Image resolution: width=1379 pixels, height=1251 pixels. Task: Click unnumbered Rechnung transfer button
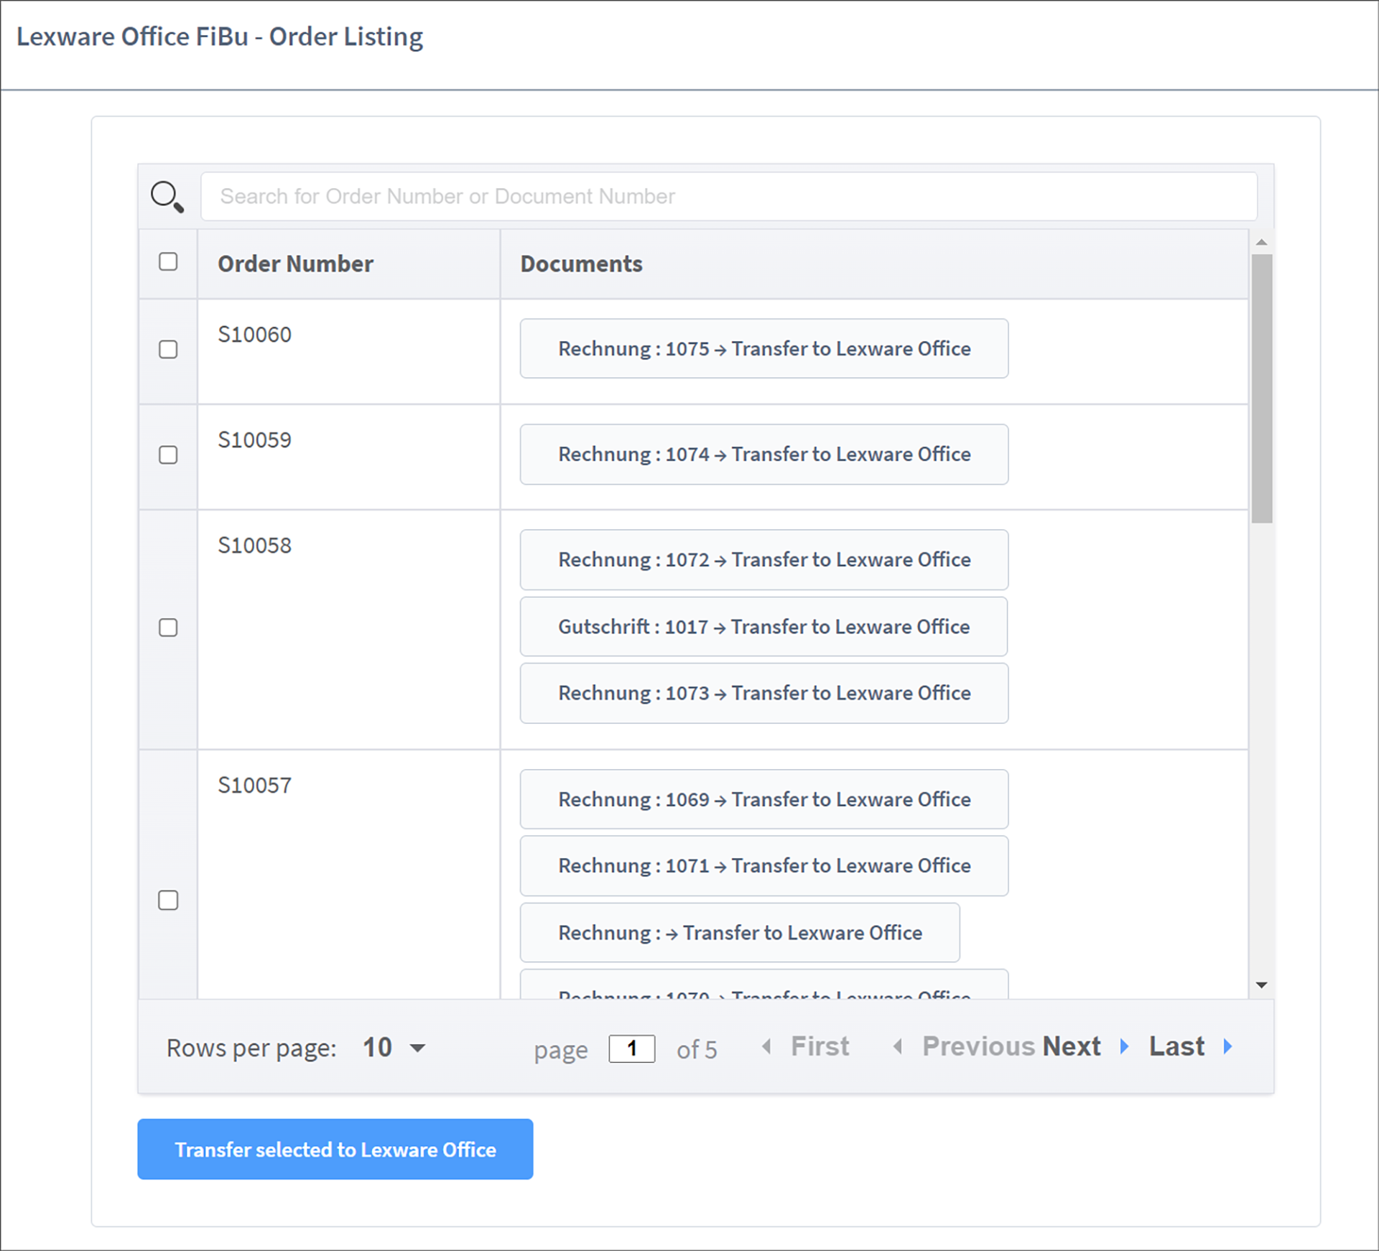pyautogui.click(x=740, y=932)
